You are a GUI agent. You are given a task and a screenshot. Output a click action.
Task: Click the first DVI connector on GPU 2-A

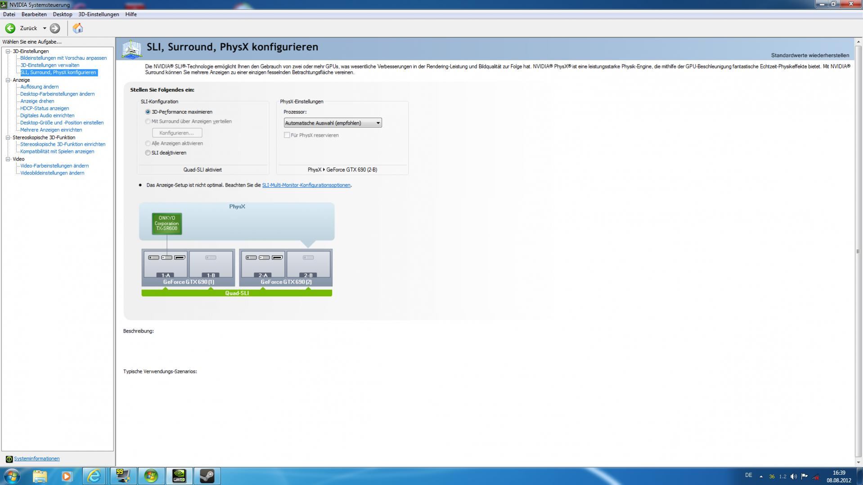(252, 258)
